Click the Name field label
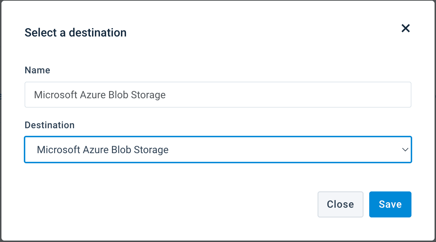This screenshot has width=436, height=242. (37, 70)
